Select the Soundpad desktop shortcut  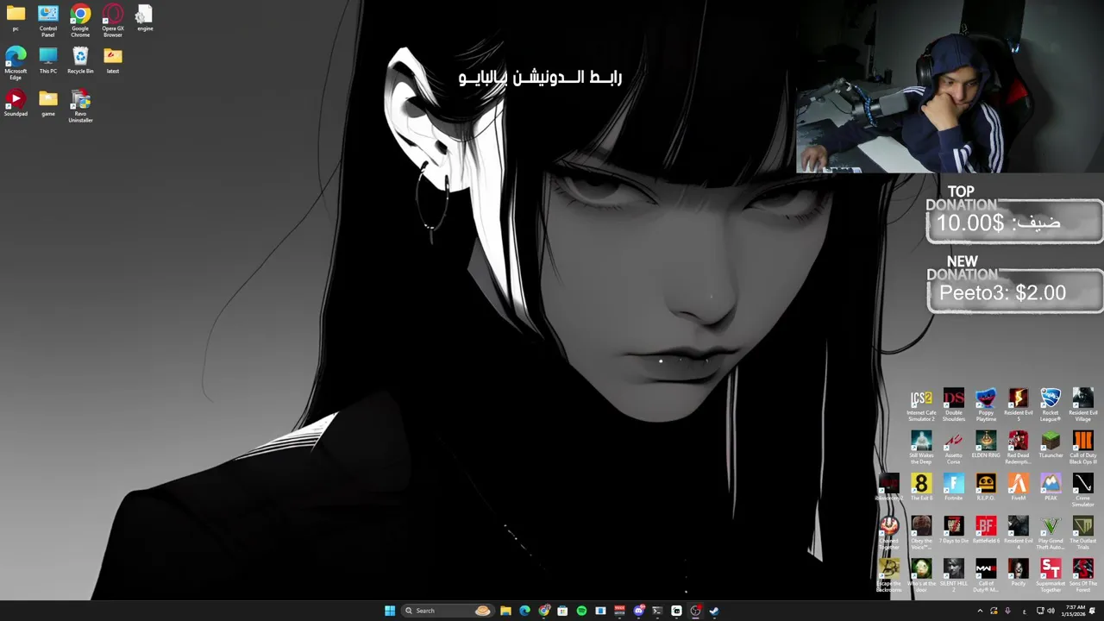coord(16,103)
